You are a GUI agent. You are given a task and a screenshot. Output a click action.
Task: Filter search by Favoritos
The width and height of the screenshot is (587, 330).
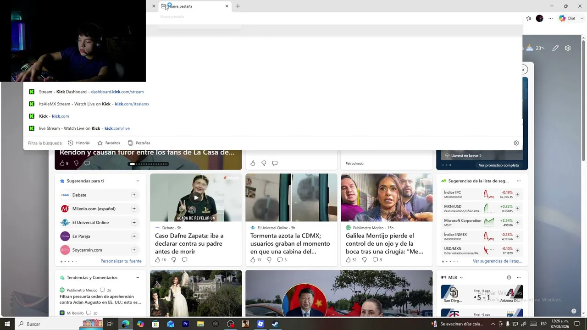[109, 143]
